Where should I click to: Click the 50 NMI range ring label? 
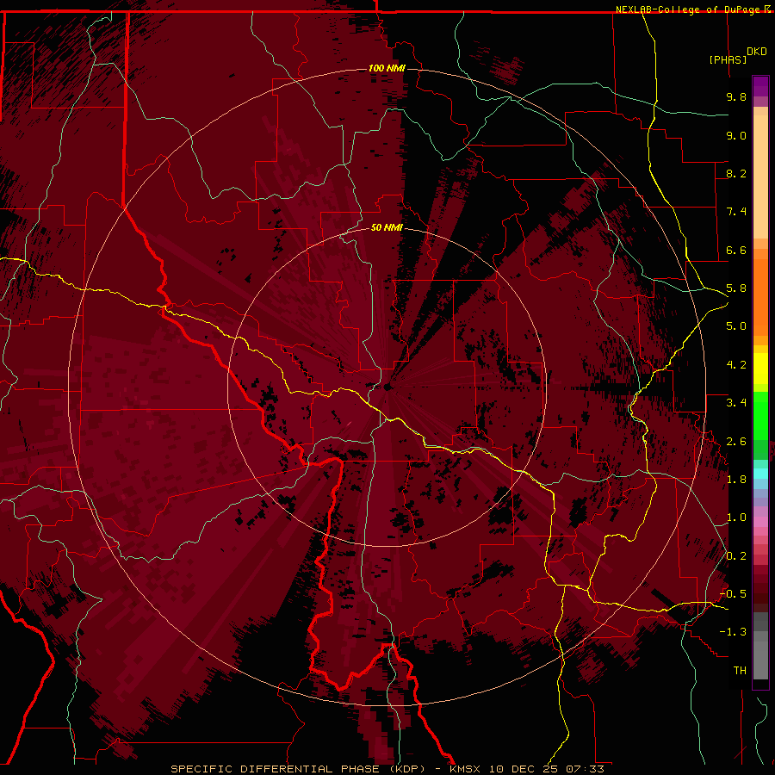pos(387,228)
